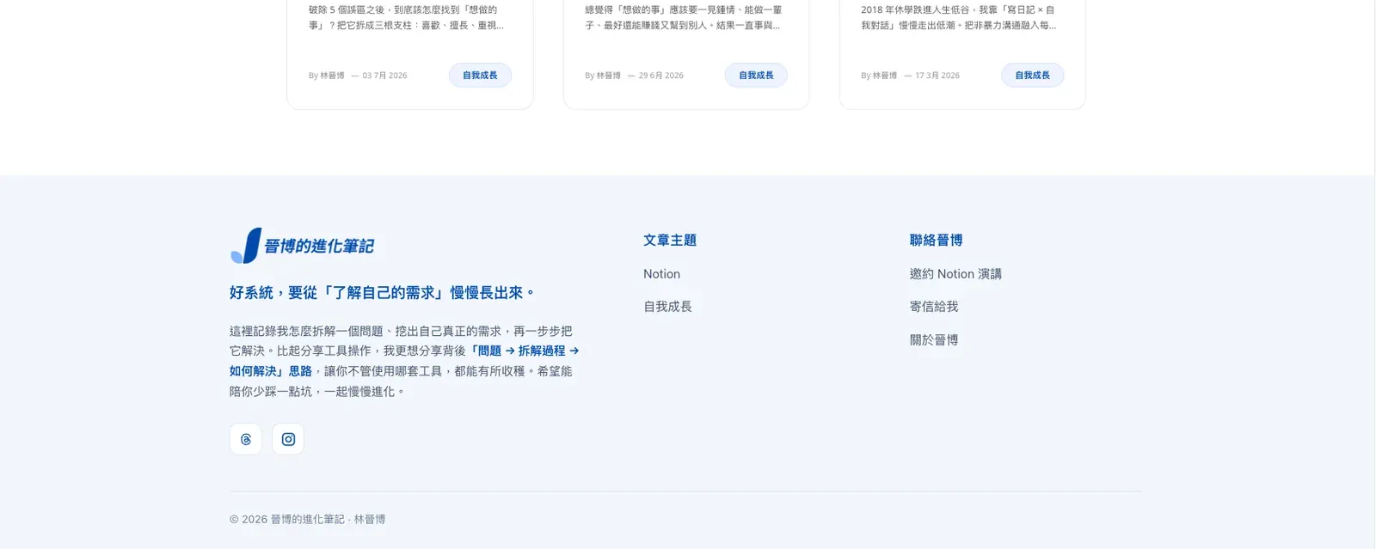Visit the 關於晉博 page

click(934, 340)
